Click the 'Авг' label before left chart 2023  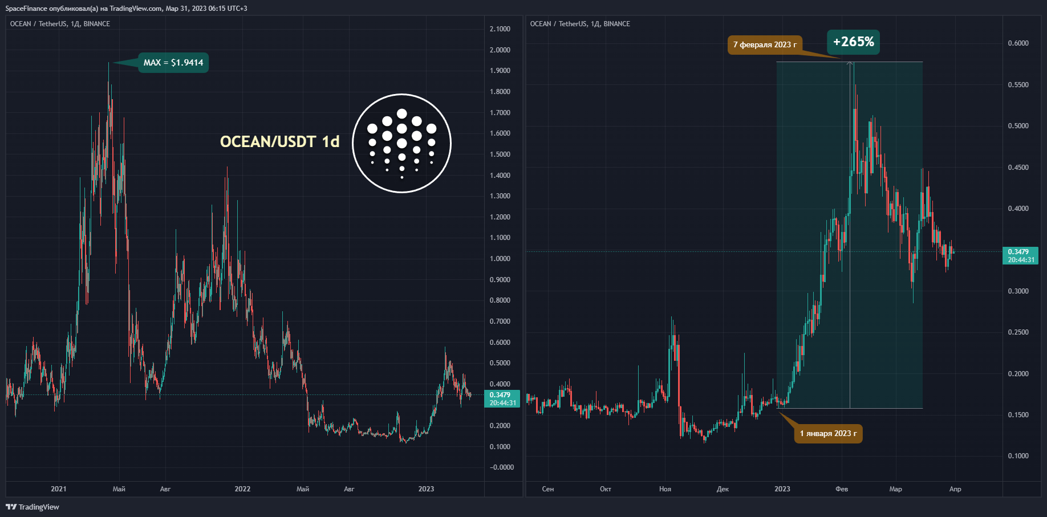349,489
